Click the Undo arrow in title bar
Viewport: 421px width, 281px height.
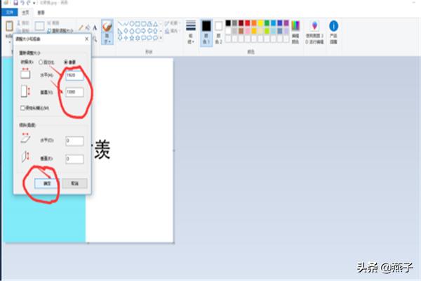22,3
